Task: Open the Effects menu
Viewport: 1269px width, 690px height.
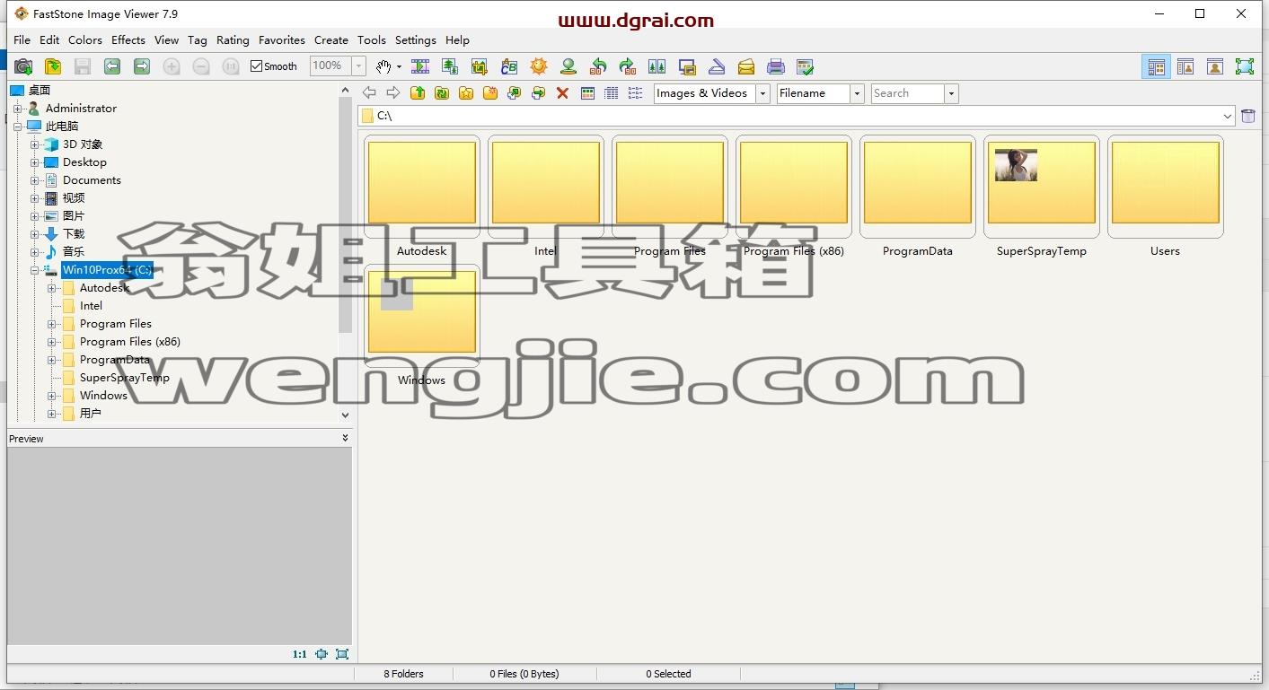Action: [128, 40]
